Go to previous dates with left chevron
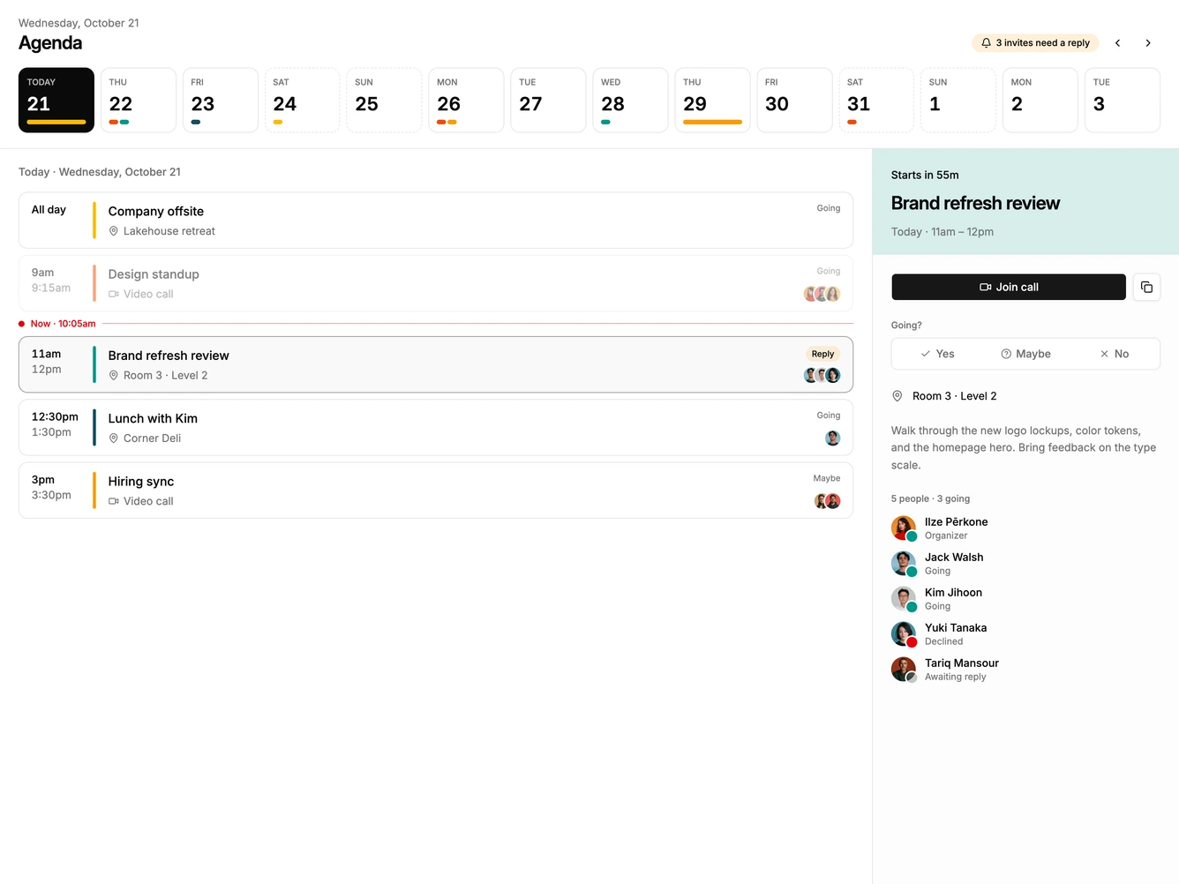 click(1117, 42)
